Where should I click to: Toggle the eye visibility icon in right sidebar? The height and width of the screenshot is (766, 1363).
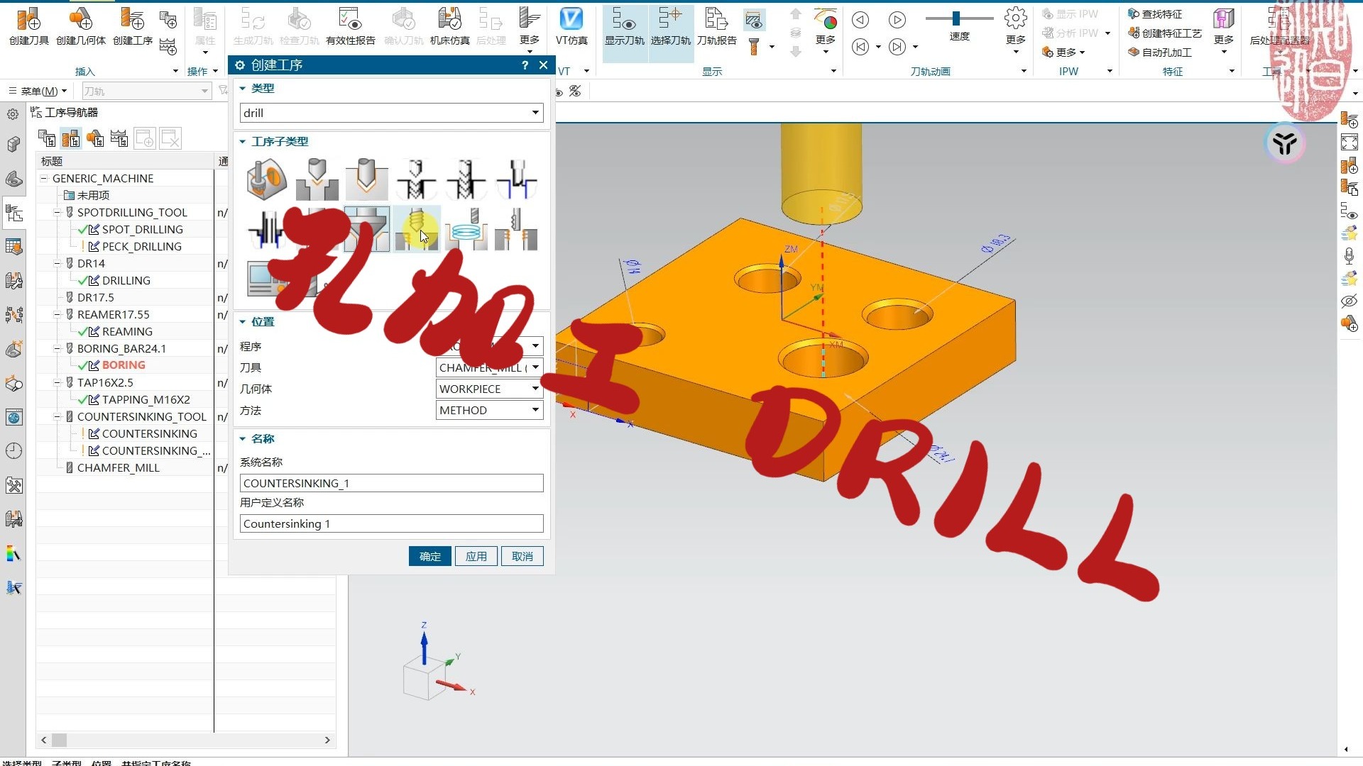coord(1350,301)
